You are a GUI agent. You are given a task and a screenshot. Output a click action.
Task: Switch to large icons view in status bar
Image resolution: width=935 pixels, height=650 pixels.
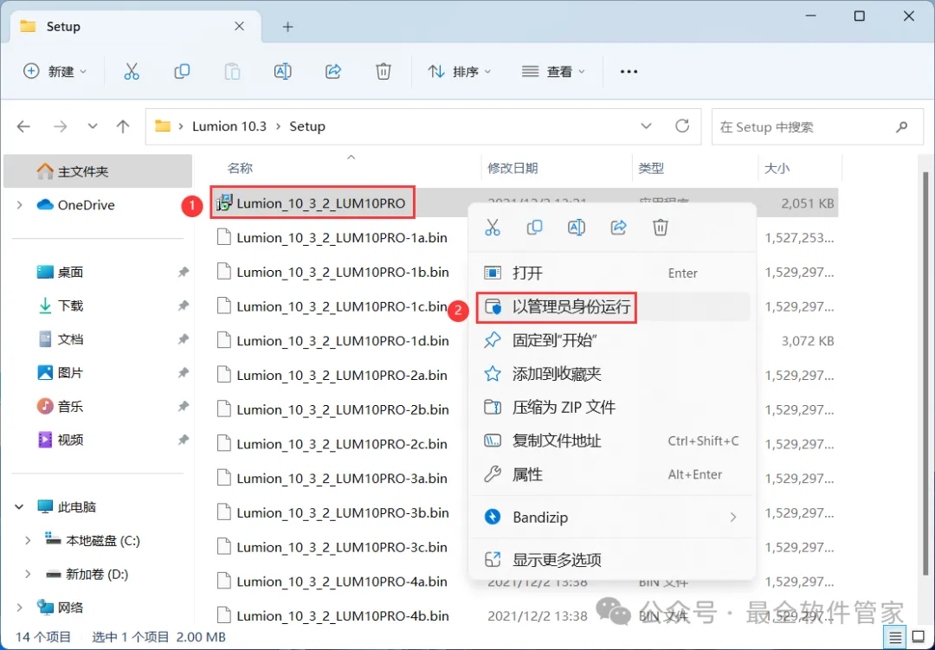(x=919, y=638)
